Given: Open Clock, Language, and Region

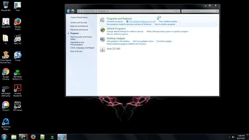Looking at the screenshot, I should pyautogui.click(x=82, y=48).
